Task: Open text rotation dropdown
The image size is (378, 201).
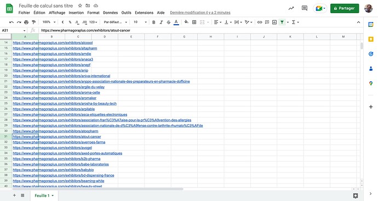Action: point(248,22)
